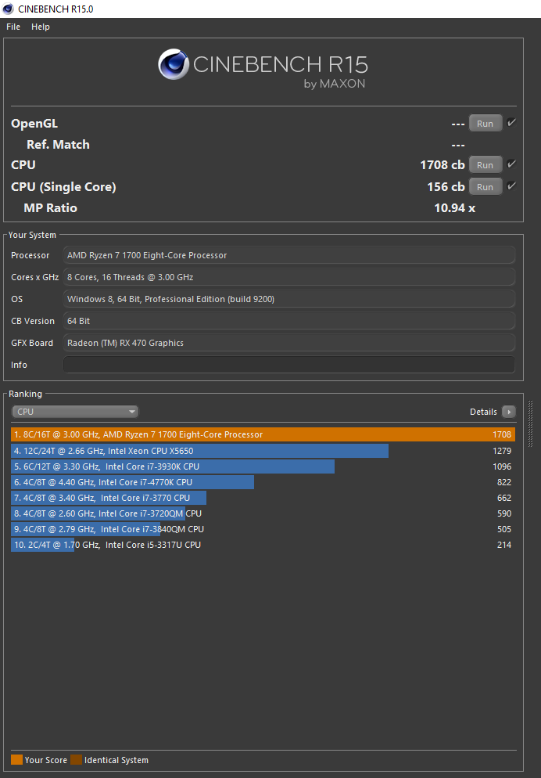Open the Help menu
Image resolution: width=541 pixels, height=778 pixels.
point(41,27)
